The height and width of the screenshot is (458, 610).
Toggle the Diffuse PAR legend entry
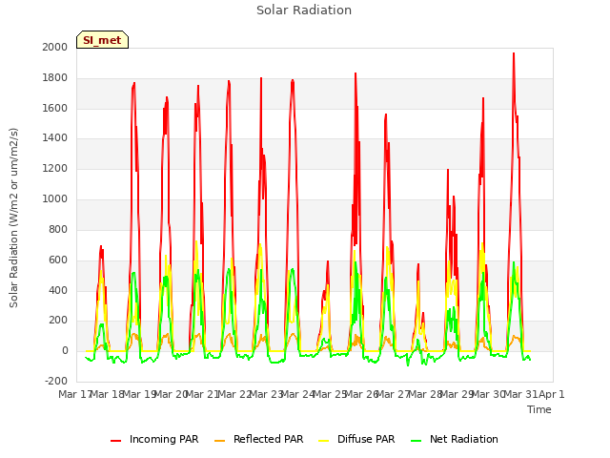pyautogui.click(x=356, y=439)
